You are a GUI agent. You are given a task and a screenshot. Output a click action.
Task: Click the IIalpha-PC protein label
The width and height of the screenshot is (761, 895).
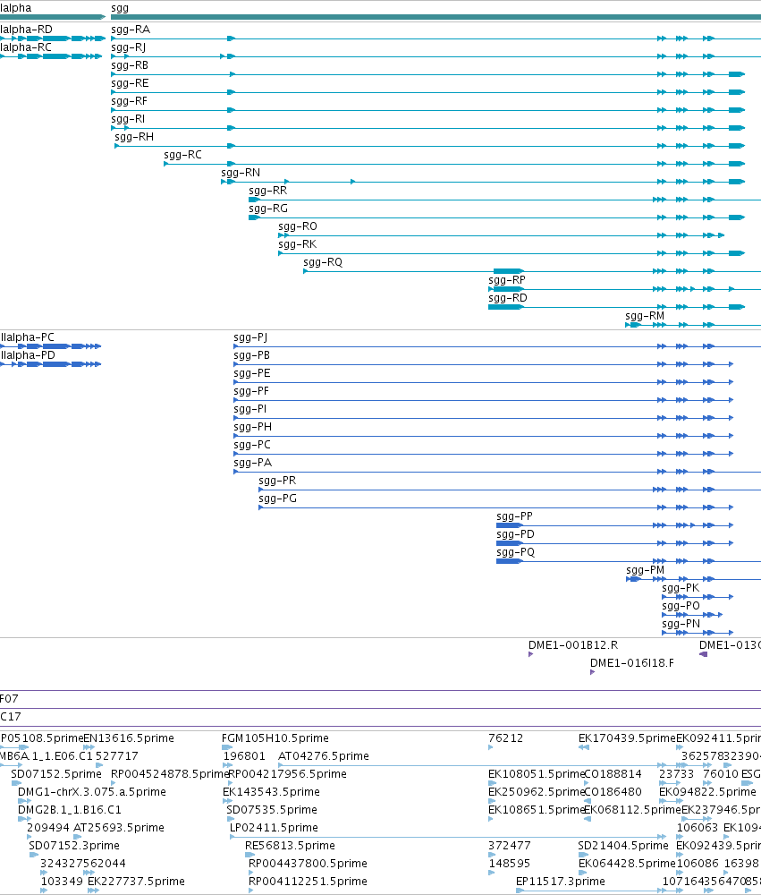(28, 337)
